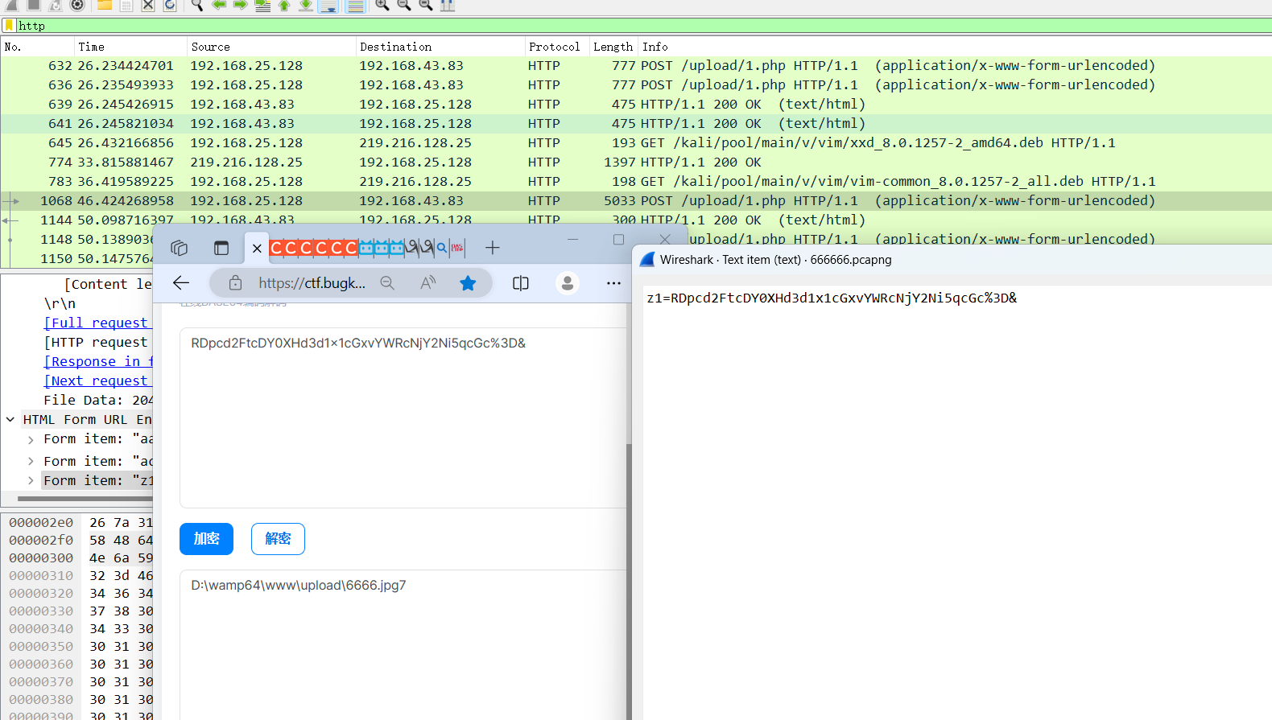1272x720 pixels.
Task: Select packet 632 POST /upload/1.php
Action: coord(636,65)
